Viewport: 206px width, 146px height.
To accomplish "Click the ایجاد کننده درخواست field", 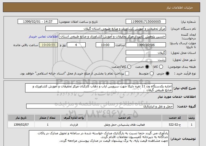I will (x=112, y=36).
